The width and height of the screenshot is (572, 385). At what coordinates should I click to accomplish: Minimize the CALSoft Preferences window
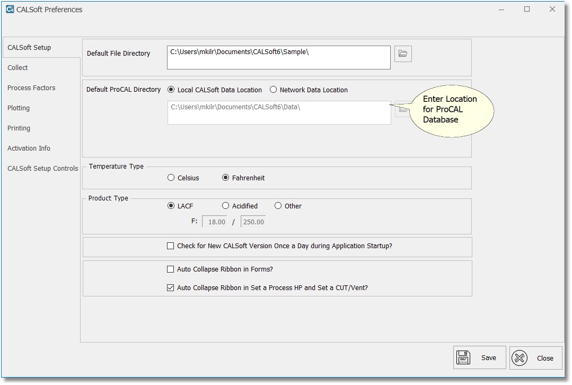point(501,10)
